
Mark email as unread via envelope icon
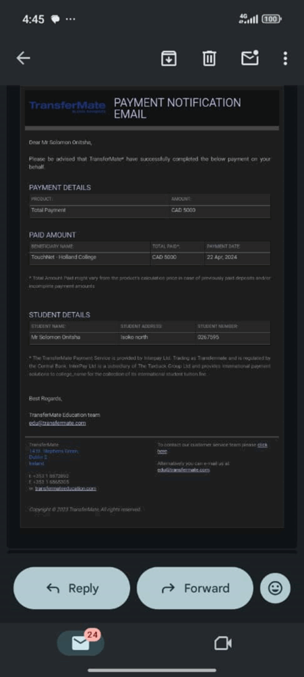tap(250, 58)
